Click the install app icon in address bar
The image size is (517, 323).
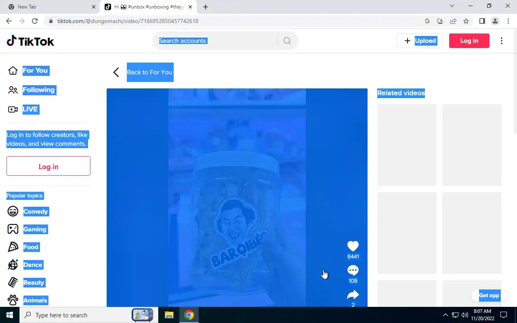pos(440,21)
